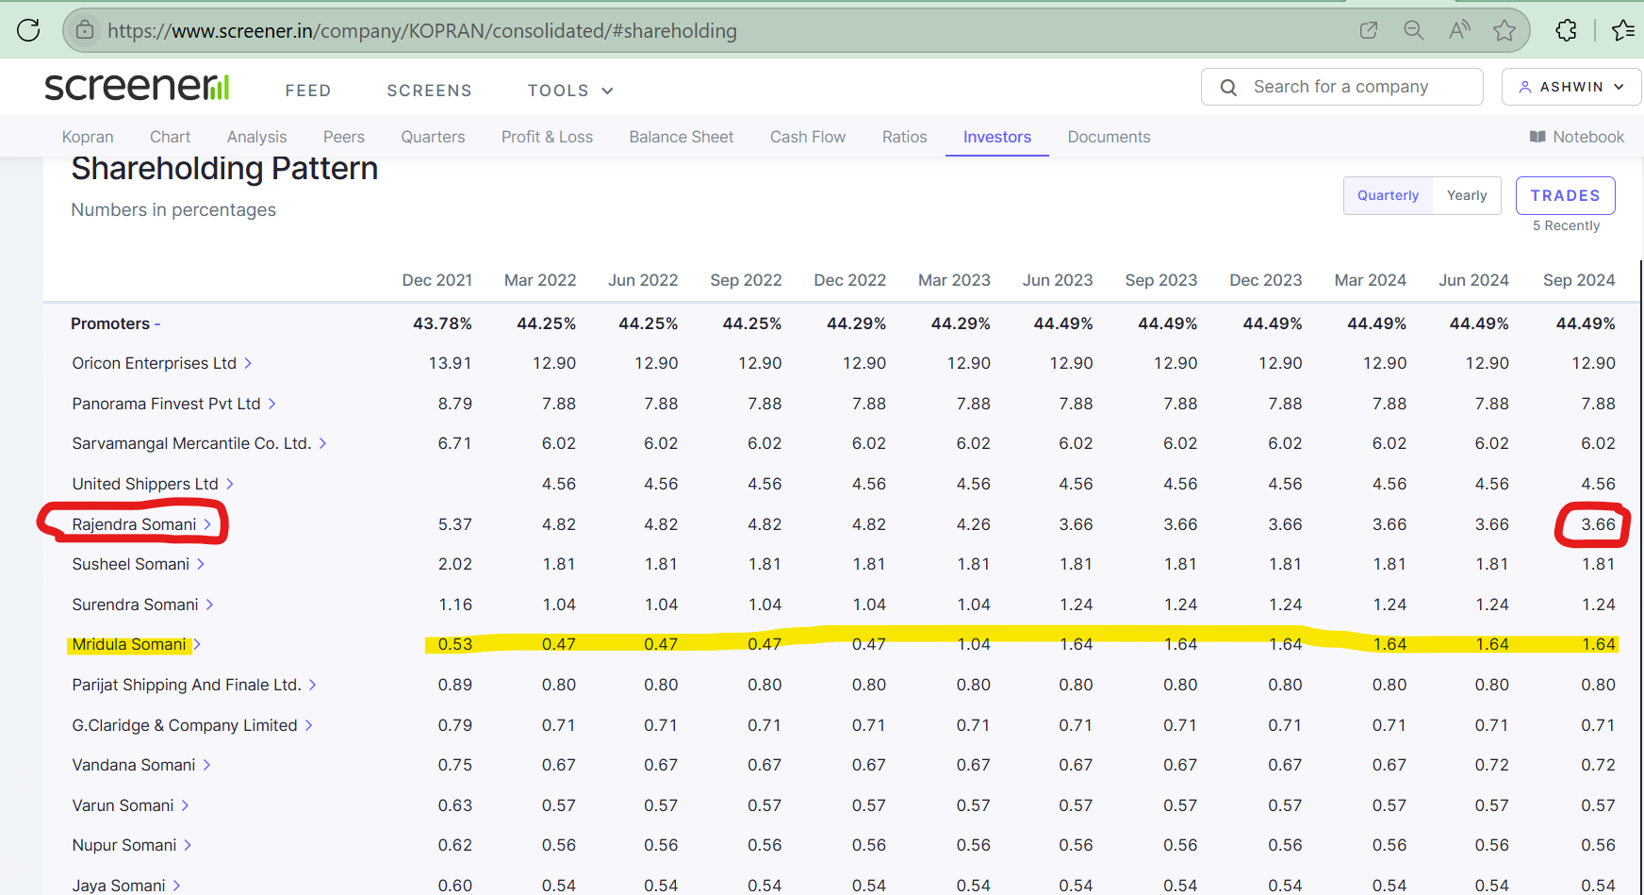The image size is (1644, 895).
Task: Open the Notebook book icon
Action: point(1537,137)
